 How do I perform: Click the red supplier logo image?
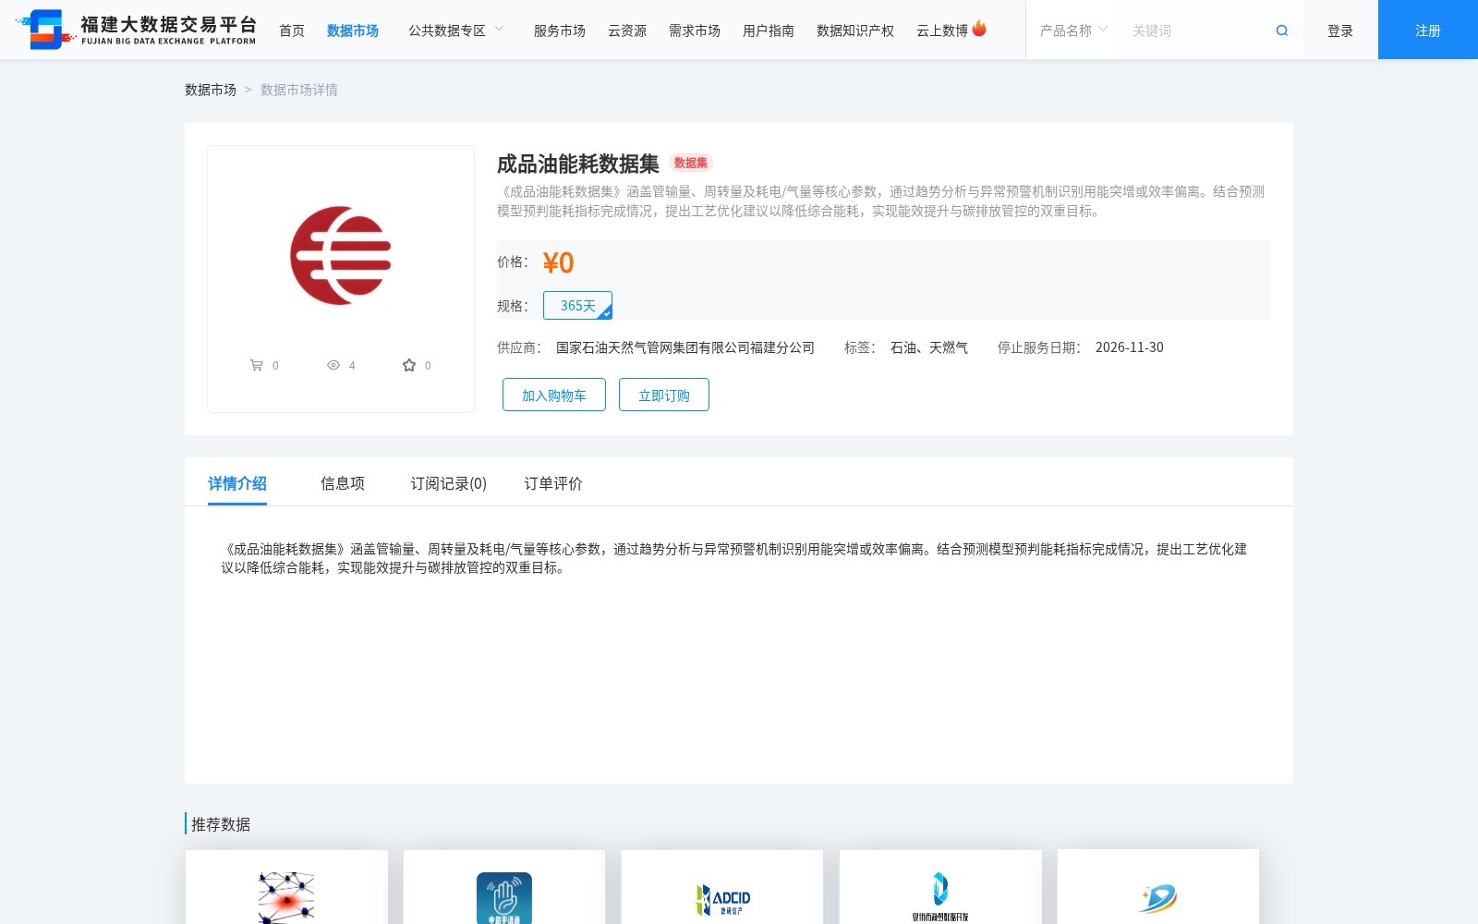click(x=341, y=256)
